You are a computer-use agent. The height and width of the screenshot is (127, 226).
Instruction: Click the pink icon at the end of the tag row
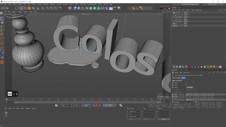(220, 67)
